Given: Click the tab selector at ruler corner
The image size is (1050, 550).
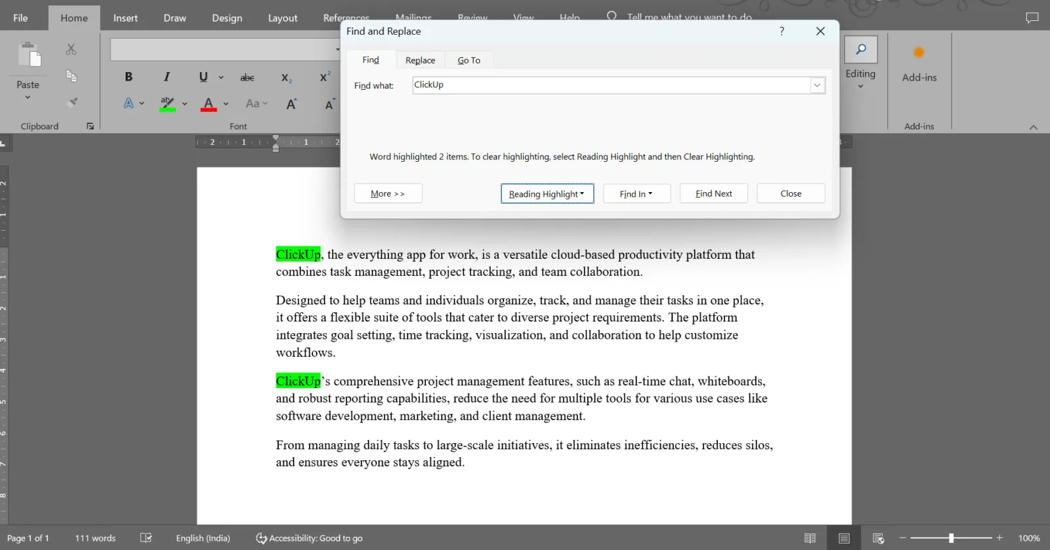Looking at the screenshot, I should coord(3,142).
